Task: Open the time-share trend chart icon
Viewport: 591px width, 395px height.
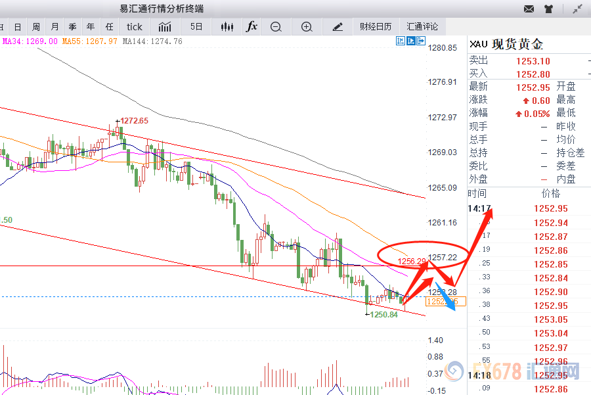Action: point(165,27)
